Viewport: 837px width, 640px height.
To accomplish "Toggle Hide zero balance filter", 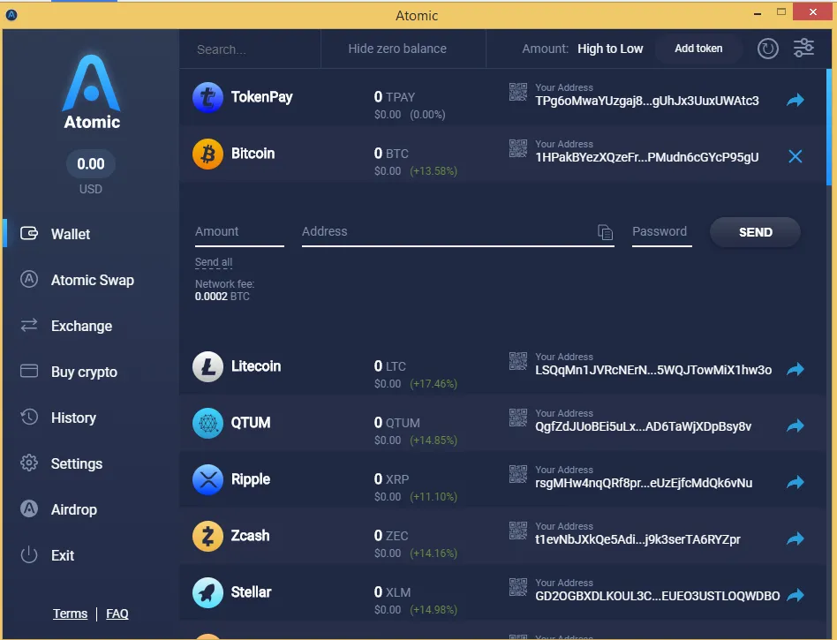I will point(397,49).
